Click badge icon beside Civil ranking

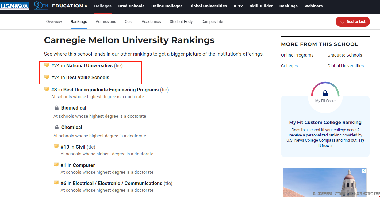tap(56, 147)
